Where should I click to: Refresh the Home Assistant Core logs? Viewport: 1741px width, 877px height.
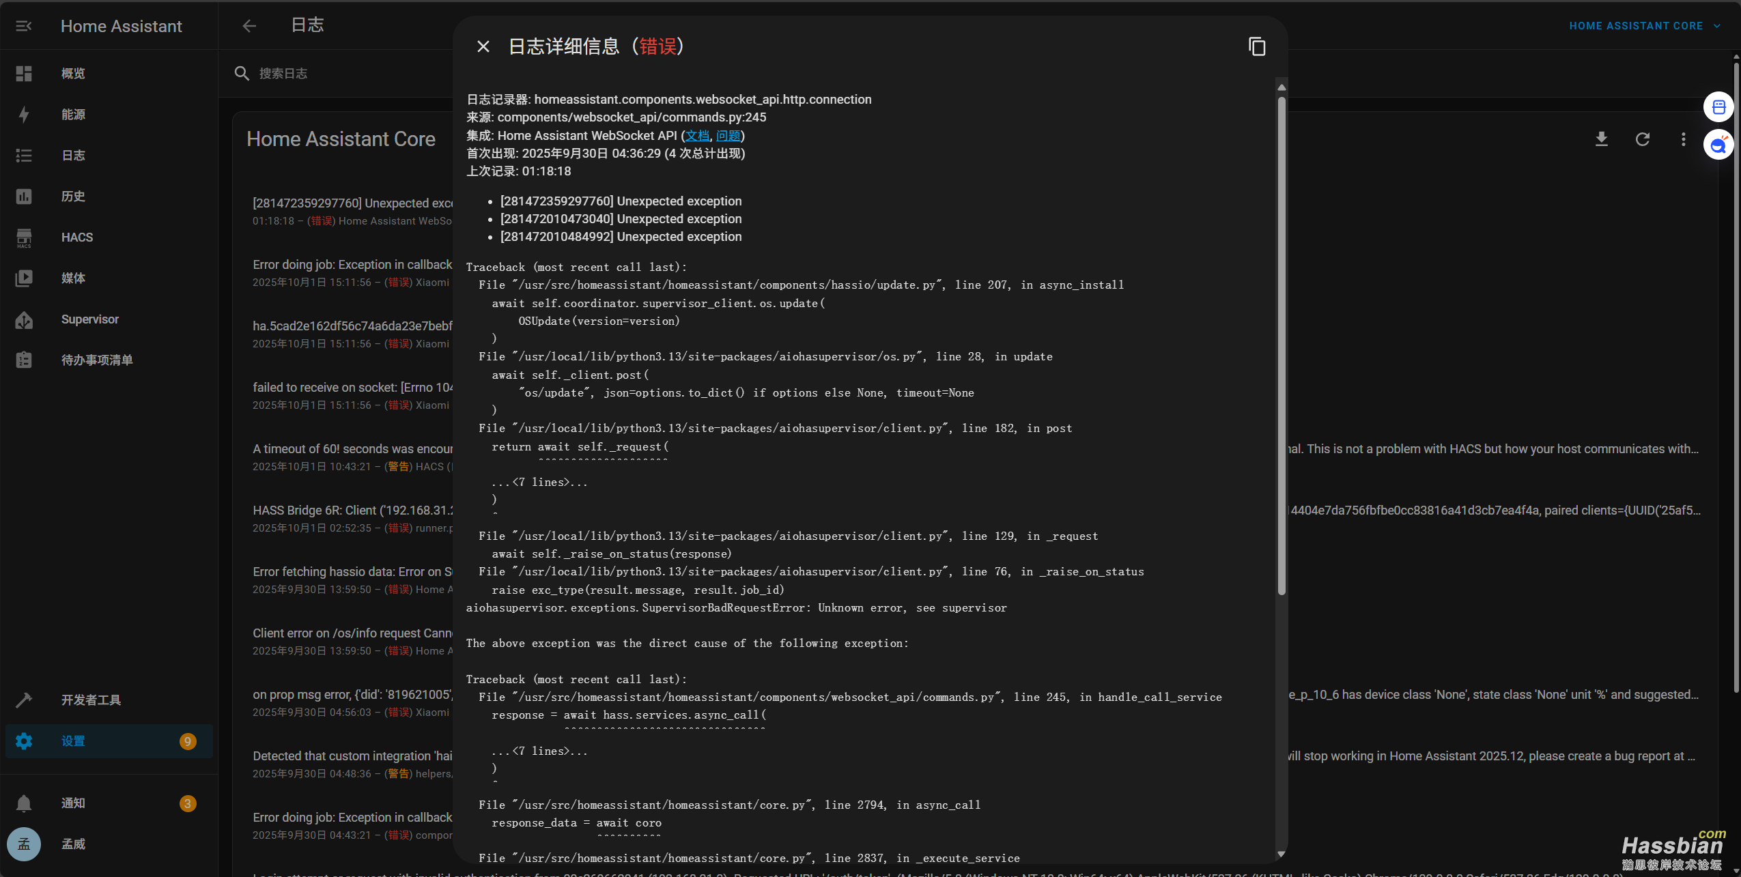point(1643,139)
